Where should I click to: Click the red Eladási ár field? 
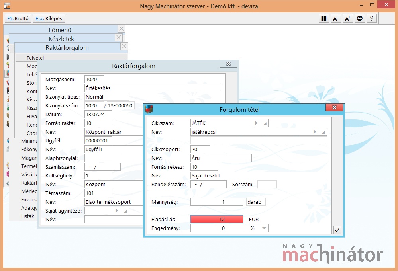coord(217,219)
